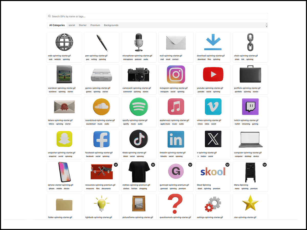This screenshot has height=230, width=307.
Task: Click the streaming tag on twitch card
Action: pyautogui.click(x=246, y=124)
